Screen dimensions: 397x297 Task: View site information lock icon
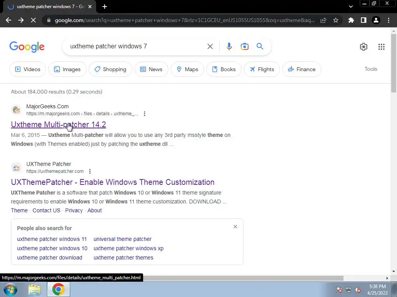coord(49,20)
